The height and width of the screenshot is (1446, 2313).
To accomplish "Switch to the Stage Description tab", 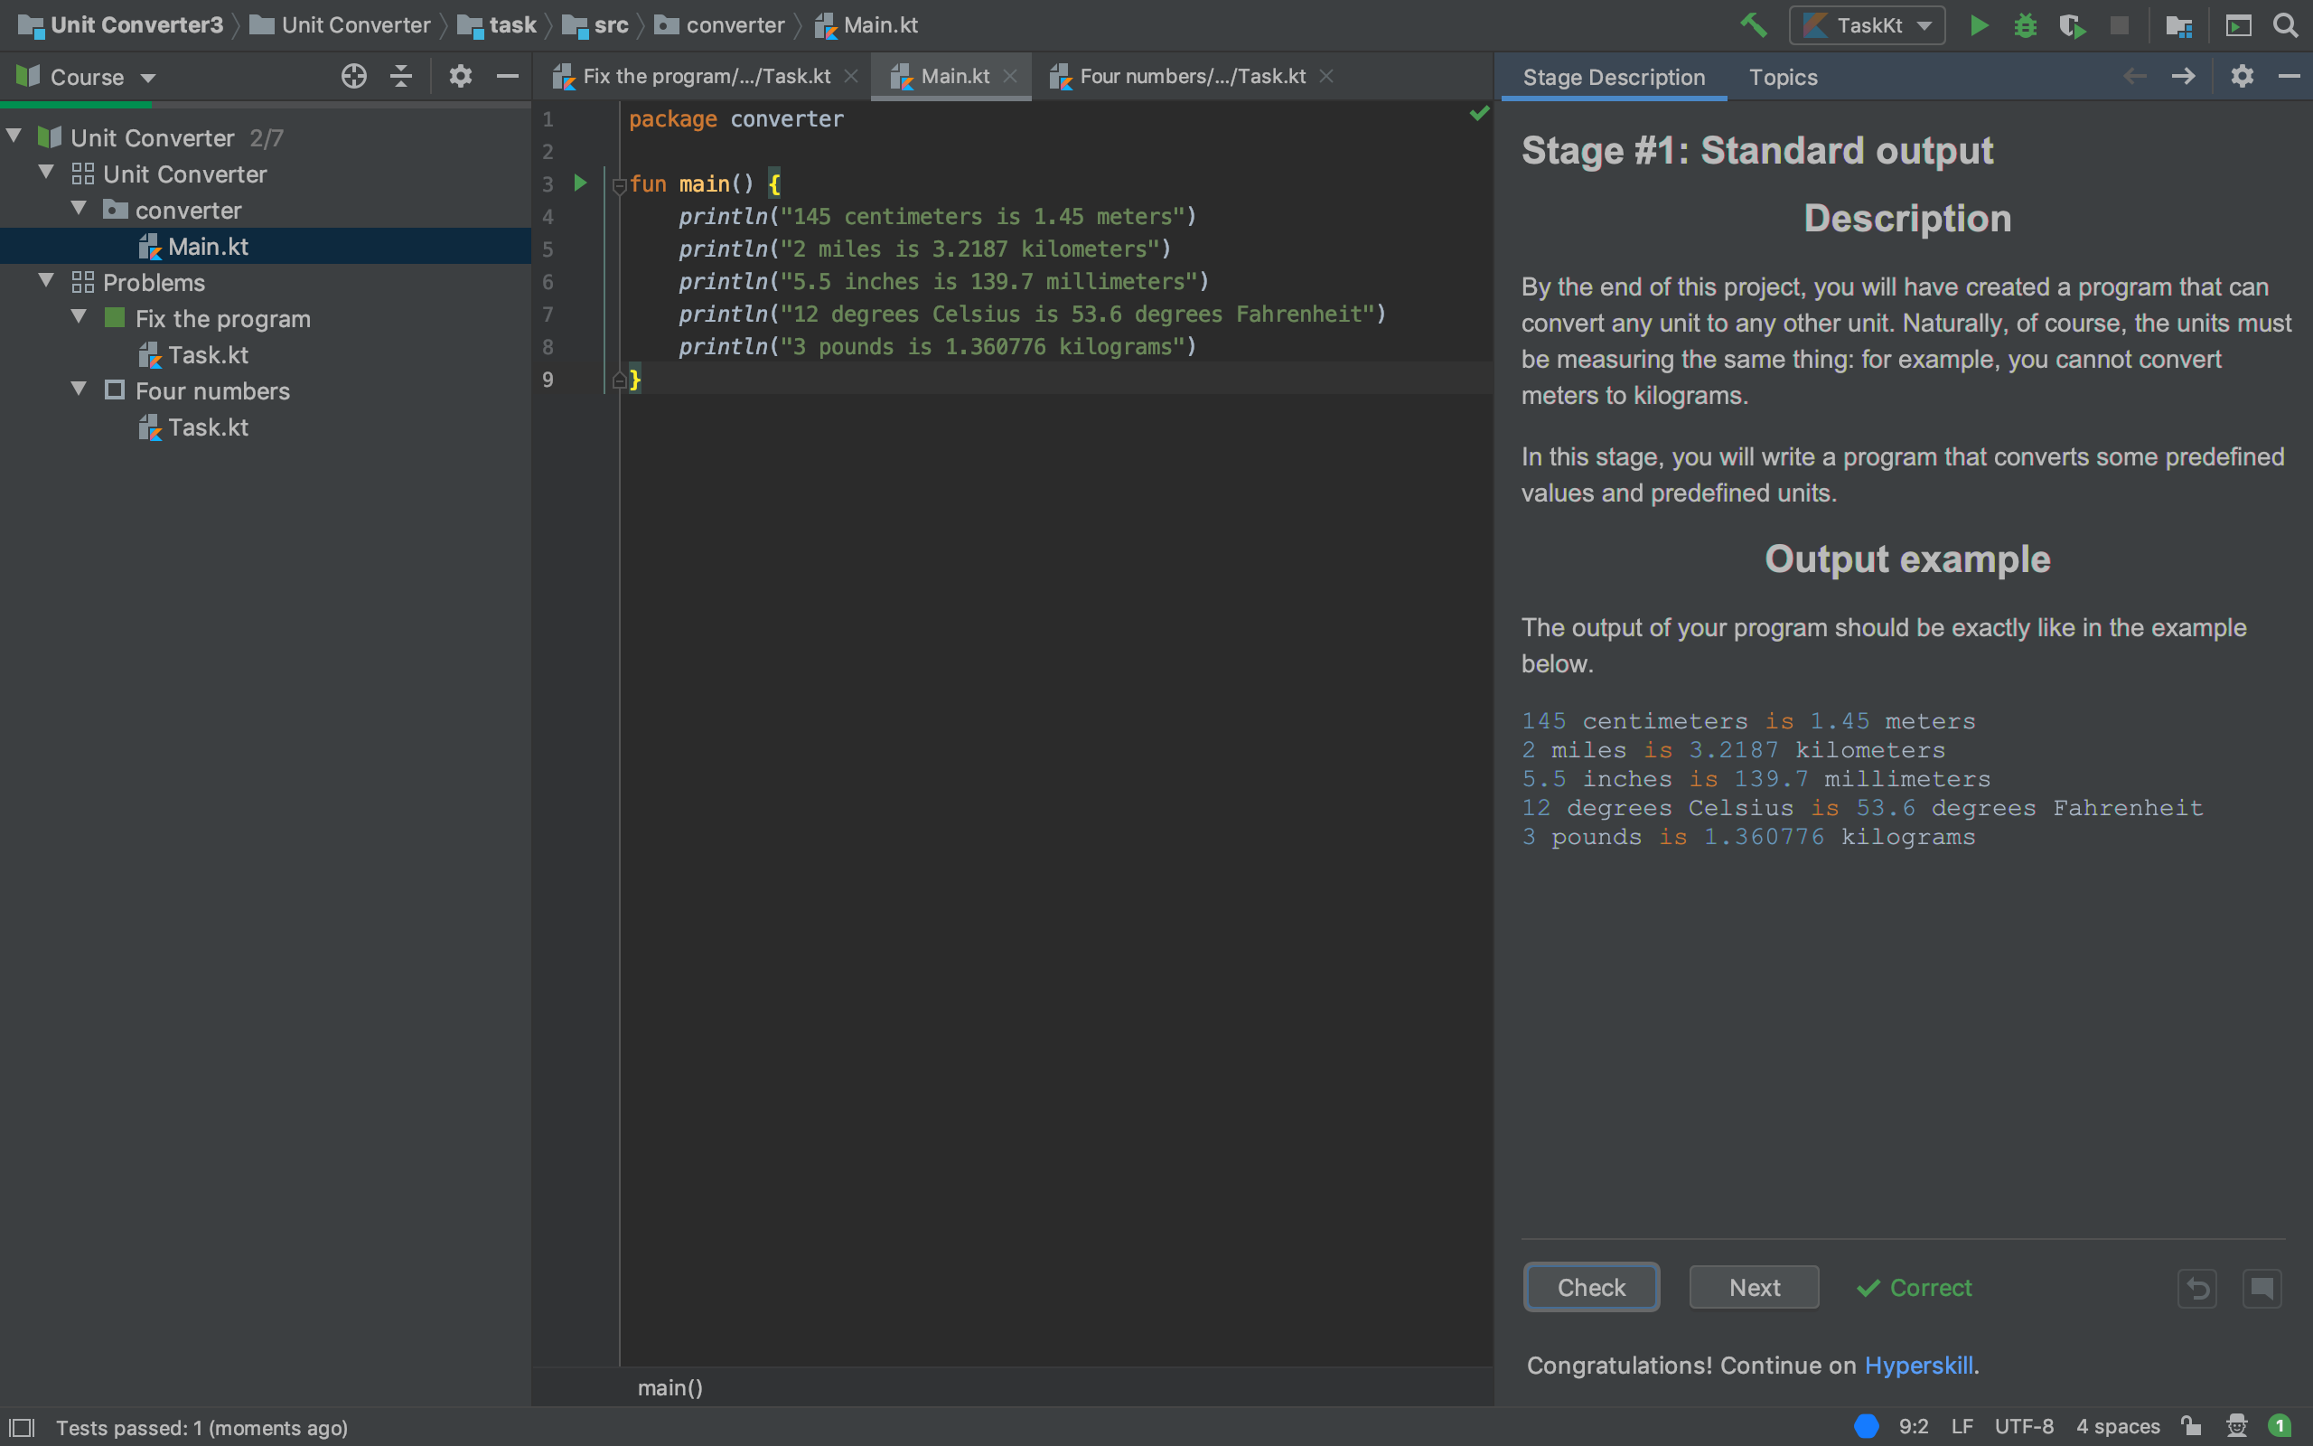I will pyautogui.click(x=1614, y=77).
